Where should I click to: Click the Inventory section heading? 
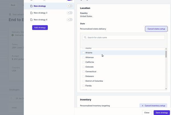tap(85, 100)
